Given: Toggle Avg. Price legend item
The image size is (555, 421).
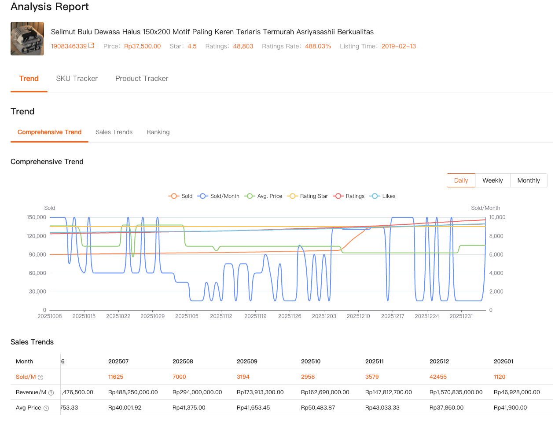Looking at the screenshot, I should click(x=264, y=196).
